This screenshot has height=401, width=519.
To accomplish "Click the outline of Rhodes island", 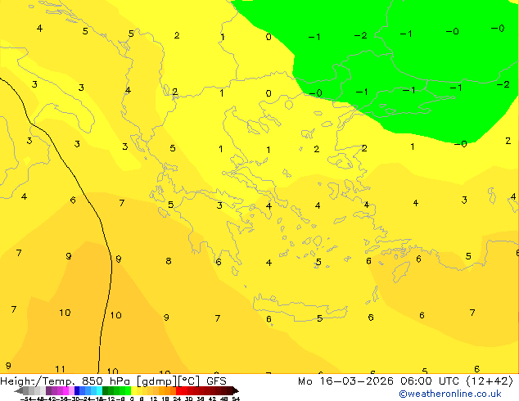I will click(401, 271).
